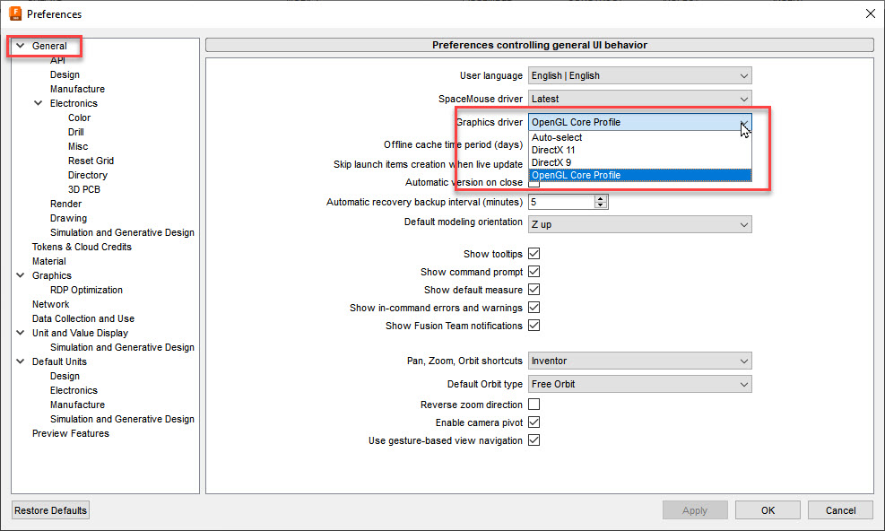Collapse the Default Units tree node
Screen dimensions: 885x531
(x=21, y=361)
